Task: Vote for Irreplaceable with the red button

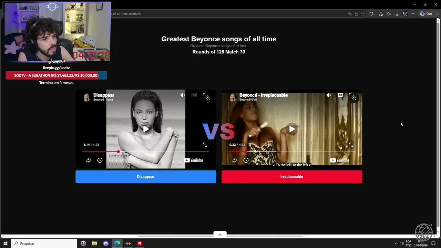Action: (292, 177)
